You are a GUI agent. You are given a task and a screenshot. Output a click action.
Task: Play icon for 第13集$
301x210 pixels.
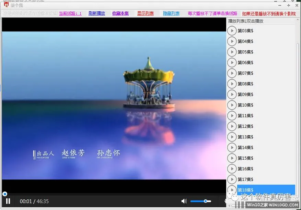click(232, 137)
